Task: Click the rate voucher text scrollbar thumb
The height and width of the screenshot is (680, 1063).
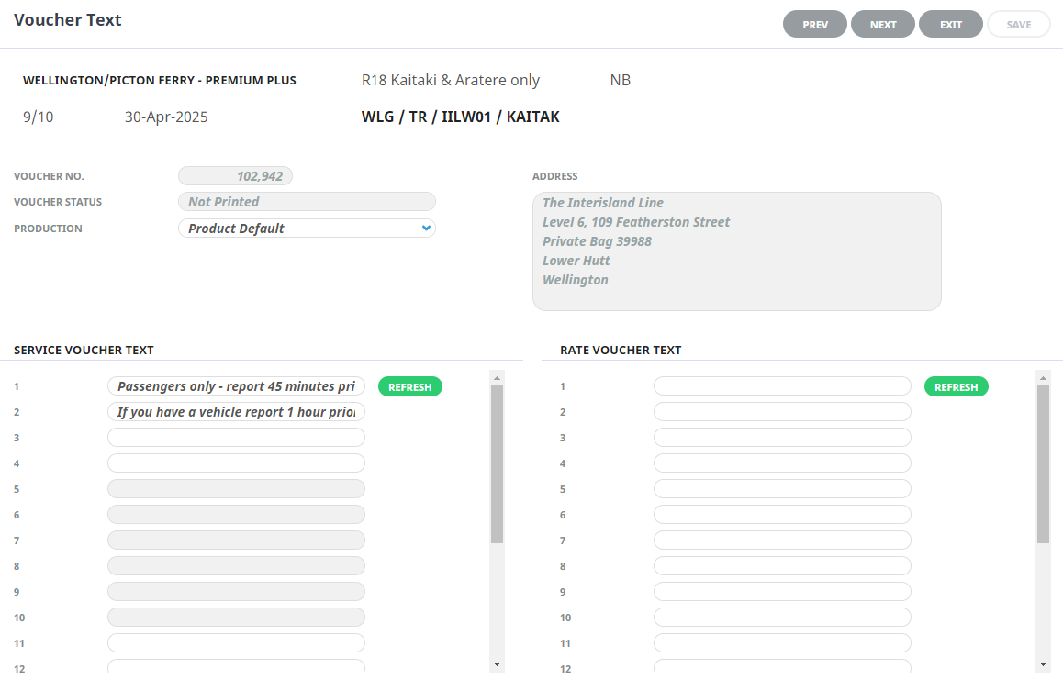Action: tap(1043, 463)
